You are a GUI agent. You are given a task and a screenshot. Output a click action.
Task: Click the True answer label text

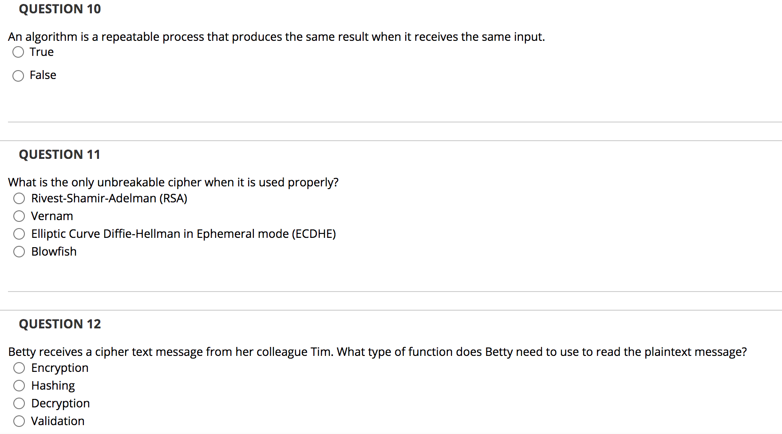click(x=41, y=52)
